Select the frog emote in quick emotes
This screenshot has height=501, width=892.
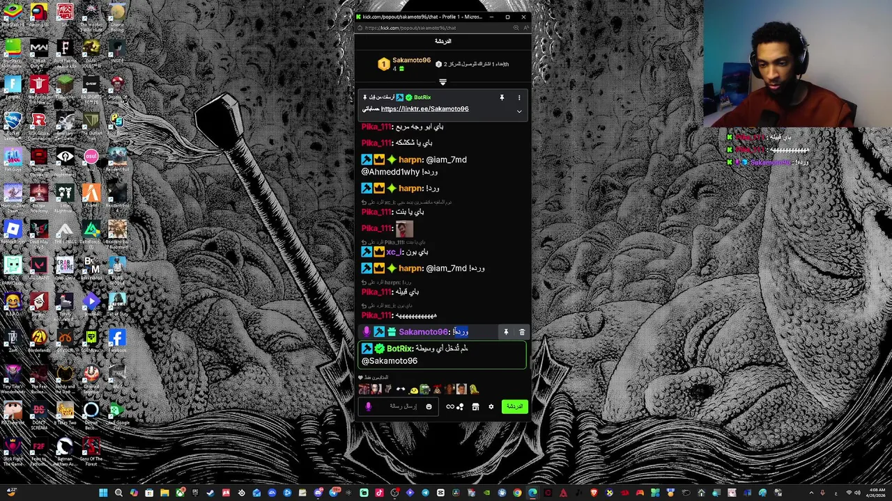[424, 390]
